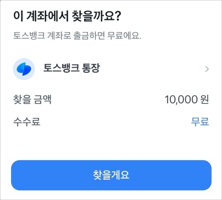This screenshot has height=200, width=222.
Task: Tap the blue Toss Bank logo icon
Action: pos(24,69)
